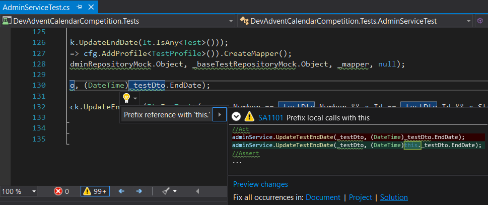The width and height of the screenshot is (488, 205).
Task: Collapse the SA1101 preview with chevron
Action: [x=236, y=117]
